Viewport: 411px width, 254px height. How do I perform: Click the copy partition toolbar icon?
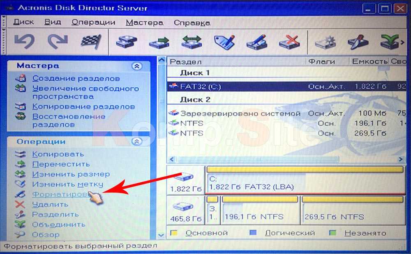click(159, 42)
